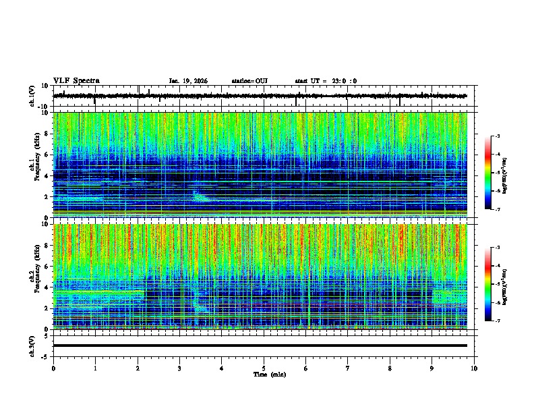Click time axis tick label "0"

pyautogui.click(x=53, y=368)
